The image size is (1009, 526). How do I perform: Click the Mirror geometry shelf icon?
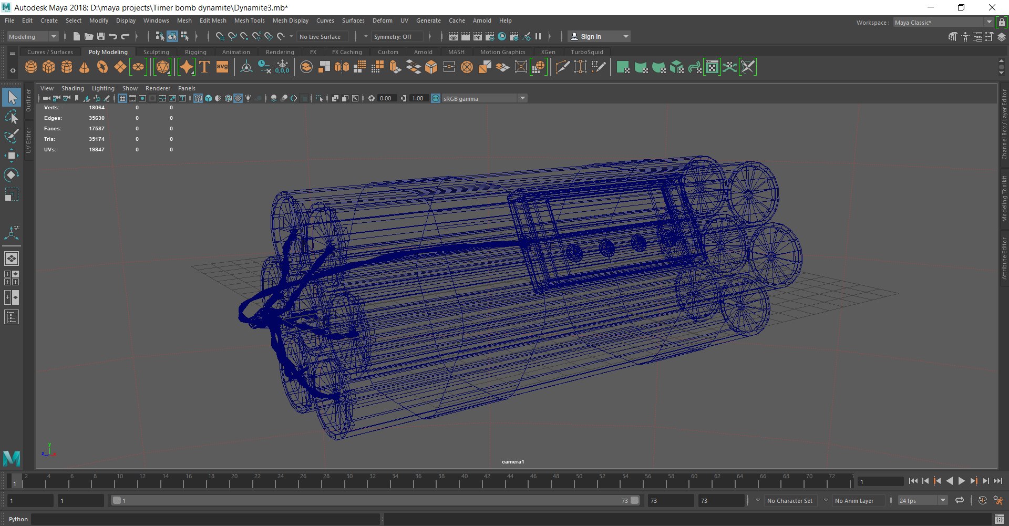click(342, 67)
